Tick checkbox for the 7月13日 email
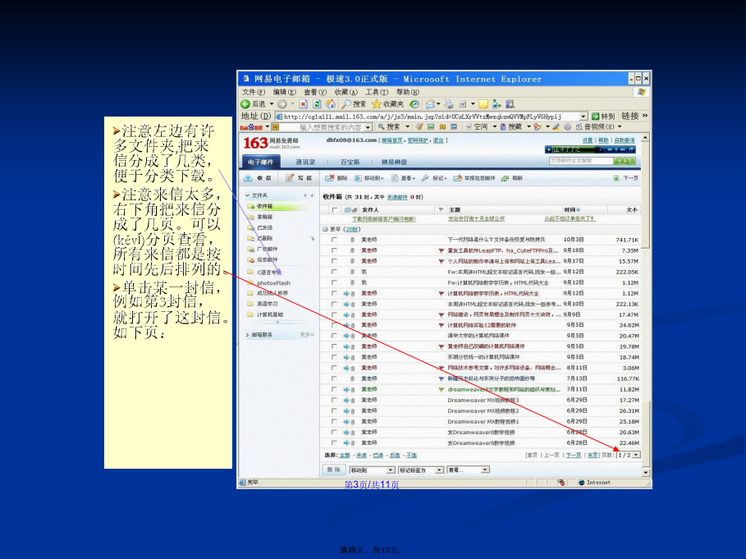Image resolution: width=746 pixels, height=559 pixels. (x=334, y=378)
